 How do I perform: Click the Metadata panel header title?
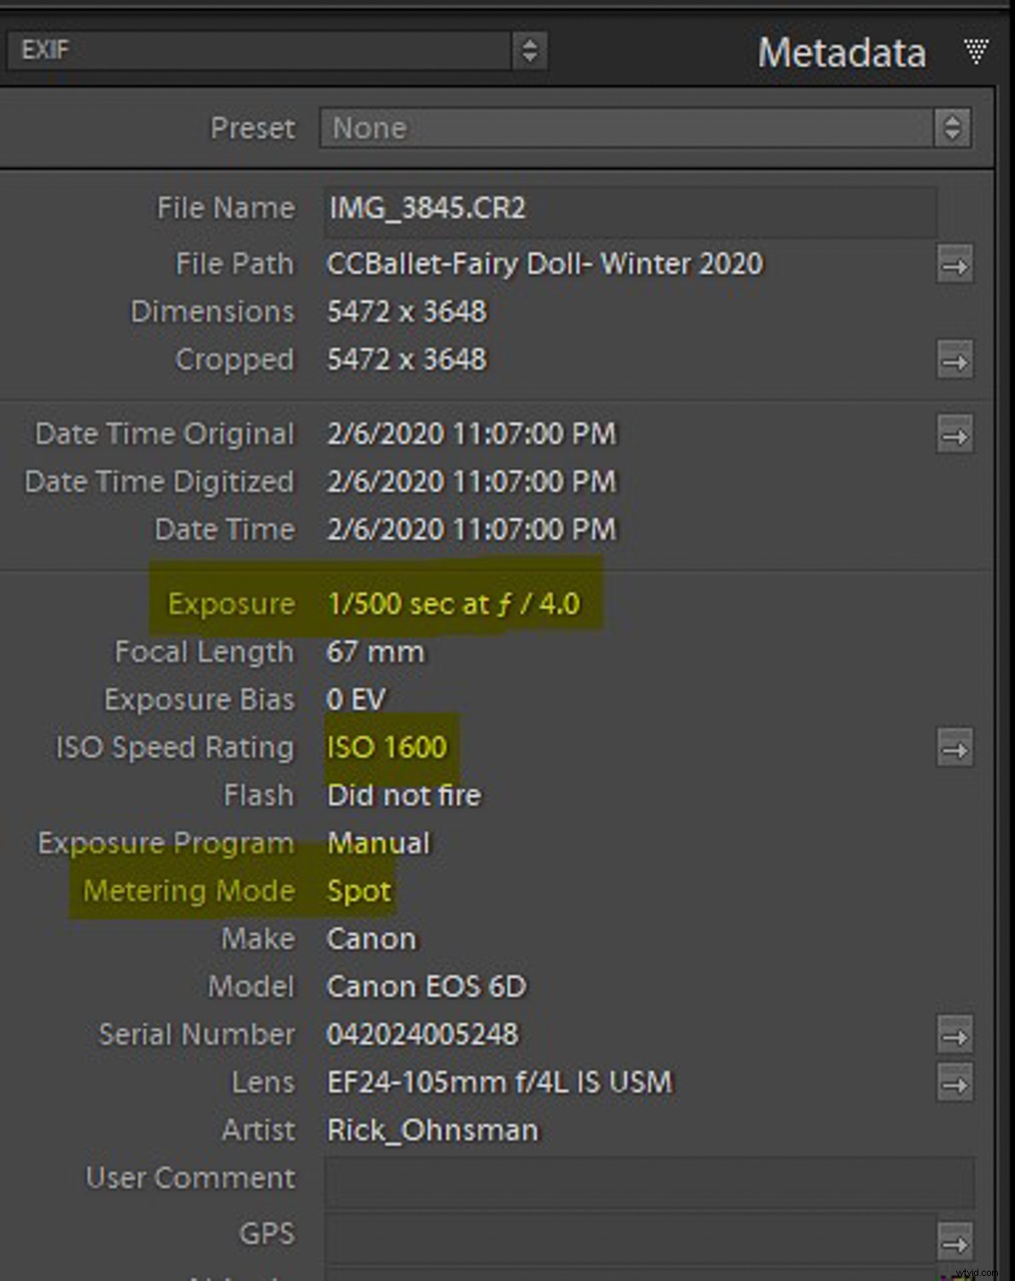tap(841, 53)
